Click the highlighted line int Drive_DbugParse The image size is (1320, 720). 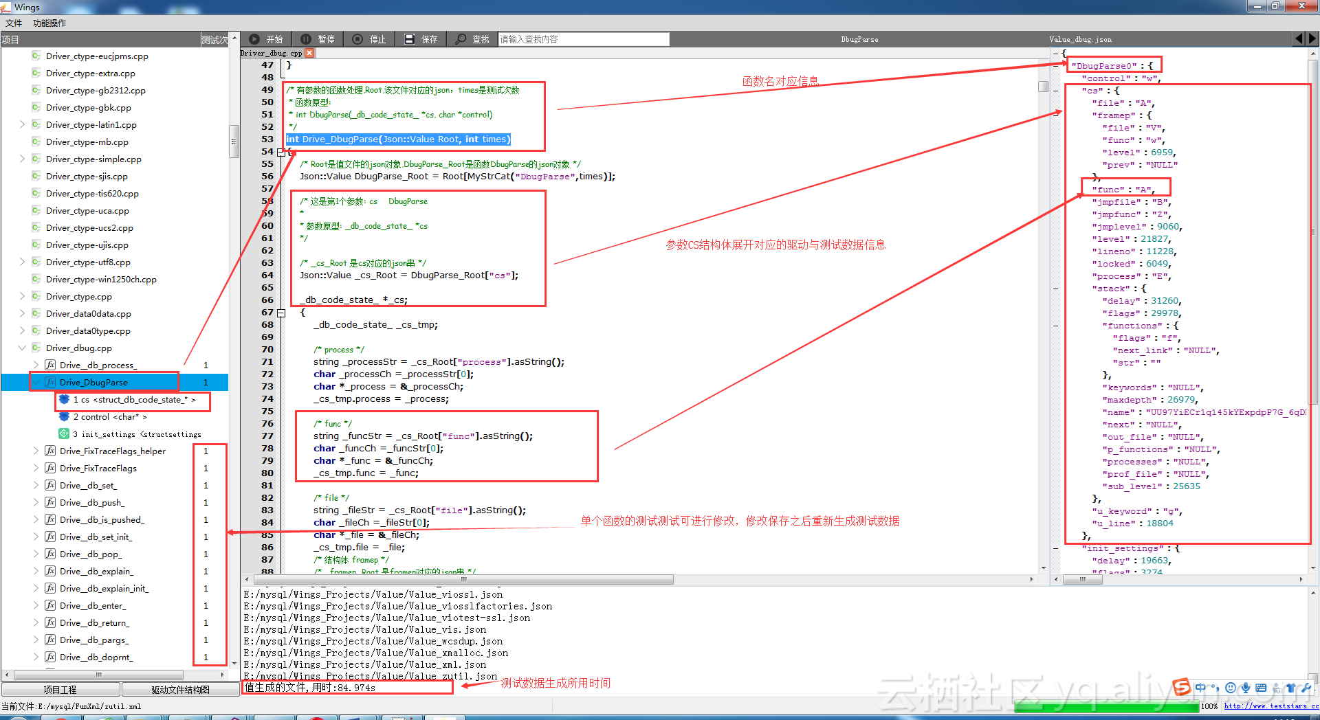398,139
